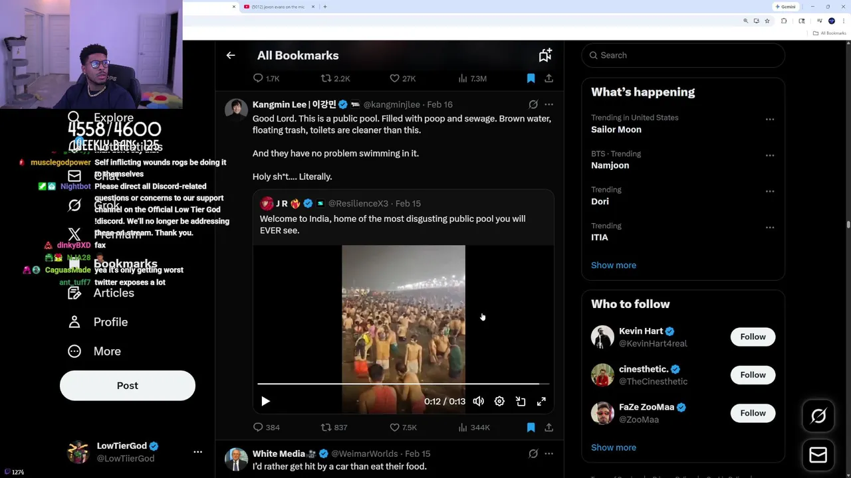Toggle picture-in-picture on the video

[x=521, y=401]
